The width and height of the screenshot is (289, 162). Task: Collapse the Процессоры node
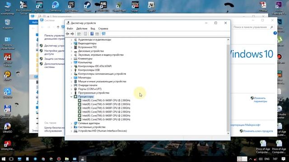pos(71,97)
